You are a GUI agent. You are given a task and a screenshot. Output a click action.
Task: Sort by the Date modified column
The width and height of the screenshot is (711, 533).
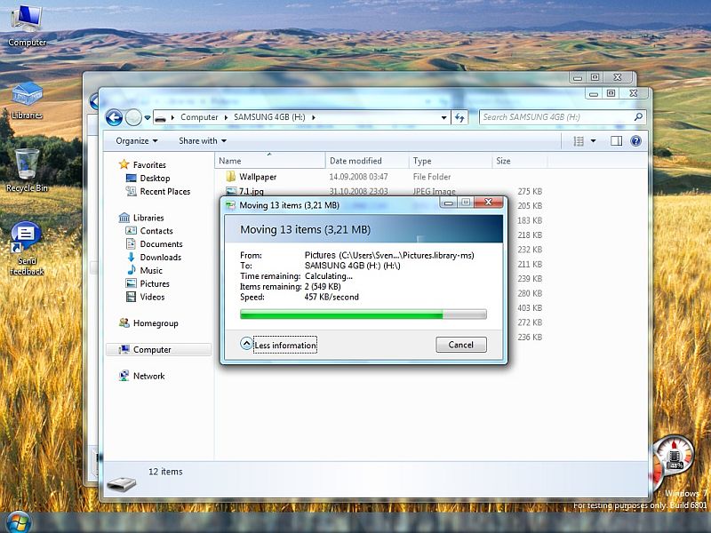[367, 161]
